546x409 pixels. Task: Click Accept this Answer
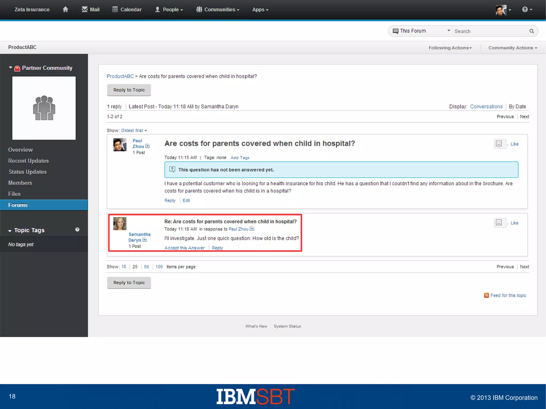pos(184,248)
